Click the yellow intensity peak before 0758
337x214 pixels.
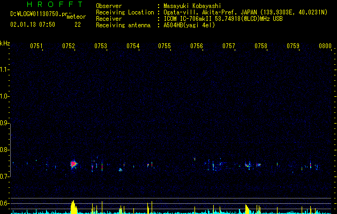(x=247, y=209)
